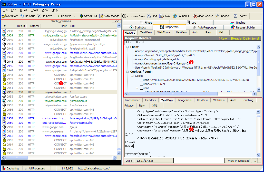This screenshot has height=172, width=264.
Task: Select session 2952 tayoseikatsu.com row icon
Action: pyautogui.click(x=4, y=92)
